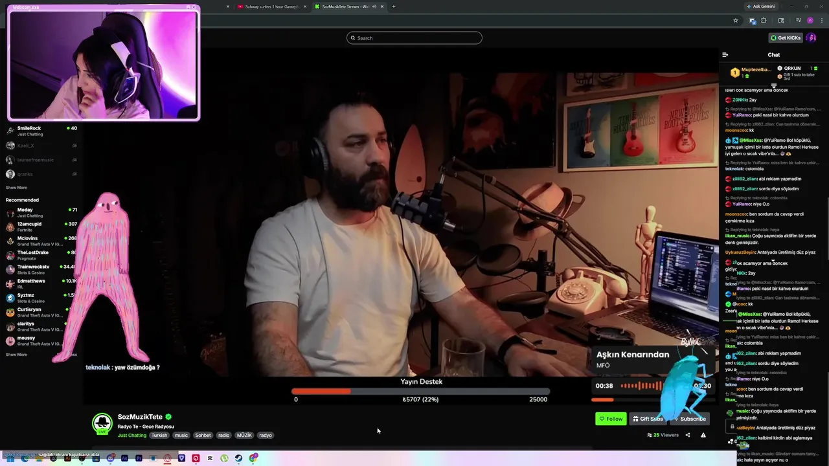Open Chrome from the taskbar
The image size is (829, 466).
pos(254,458)
